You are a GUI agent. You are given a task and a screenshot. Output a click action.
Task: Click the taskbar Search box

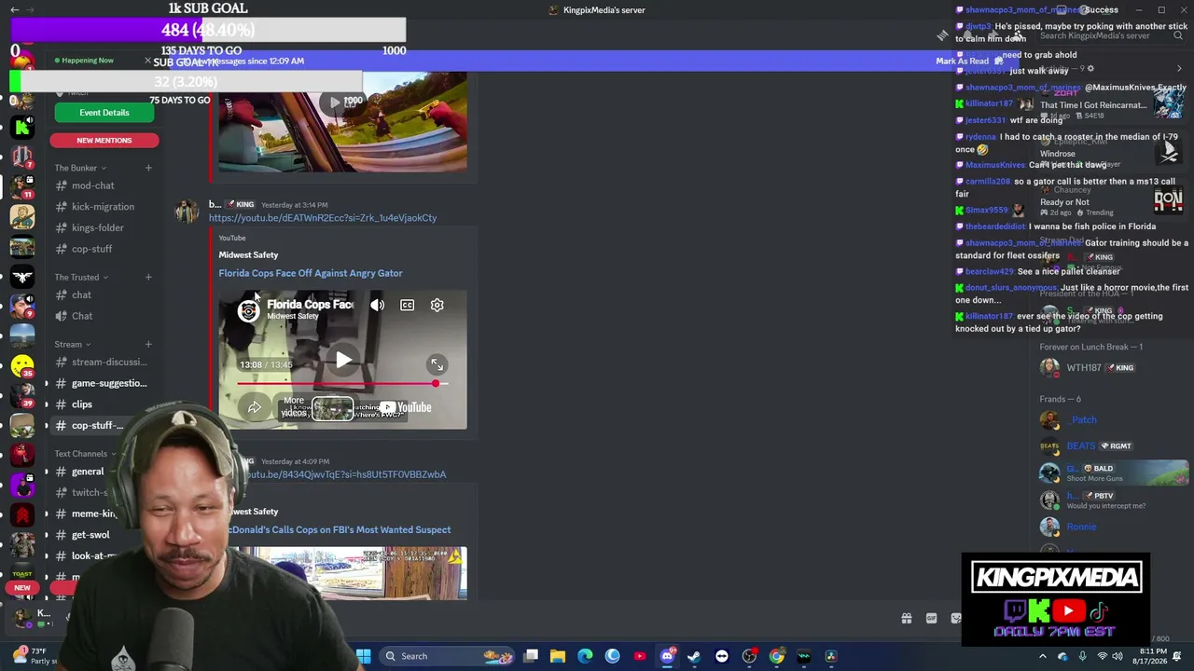(446, 656)
